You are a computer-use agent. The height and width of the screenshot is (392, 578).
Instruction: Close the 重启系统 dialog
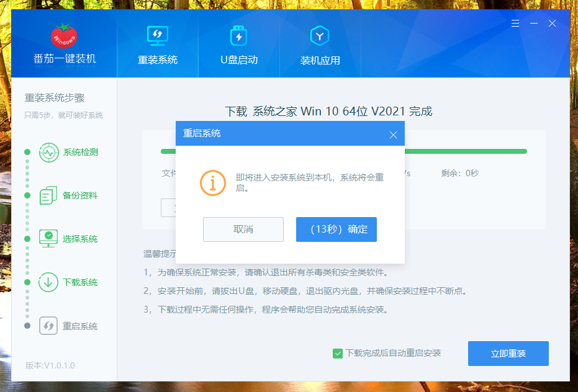394,135
